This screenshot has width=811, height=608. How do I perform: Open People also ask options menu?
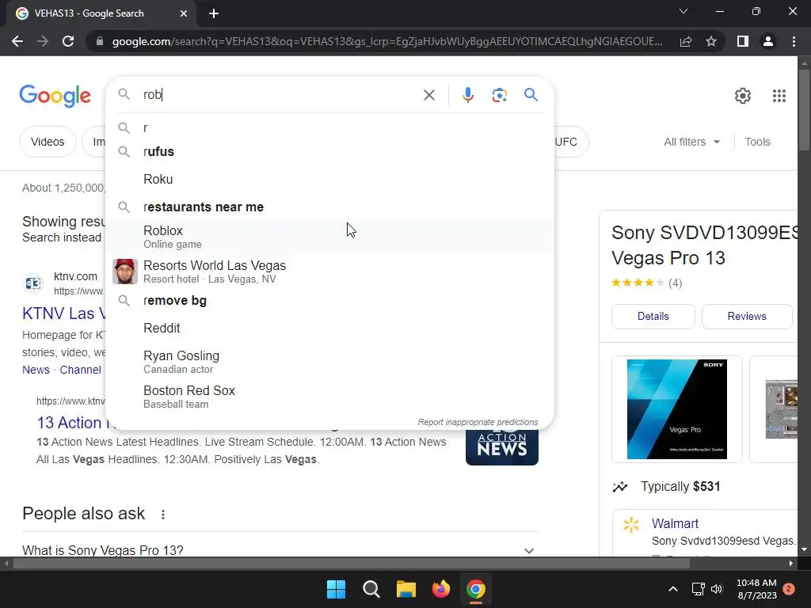163,515
